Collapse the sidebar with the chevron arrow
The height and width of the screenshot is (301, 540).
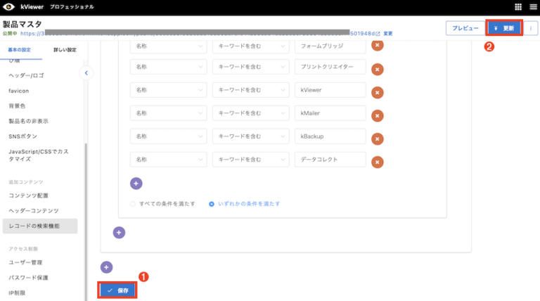(x=86, y=72)
